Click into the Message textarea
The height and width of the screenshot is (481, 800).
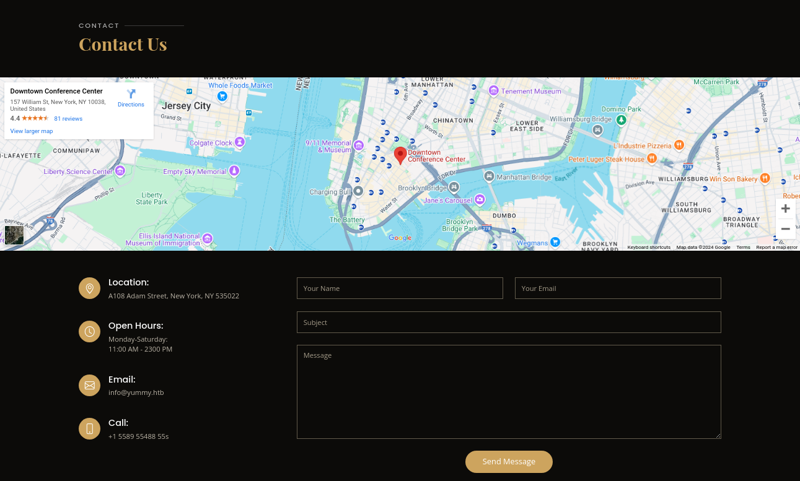[509, 392]
